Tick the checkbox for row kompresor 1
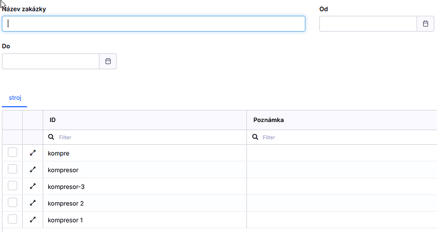Screen dimensions: 437x232 [x=12, y=219]
